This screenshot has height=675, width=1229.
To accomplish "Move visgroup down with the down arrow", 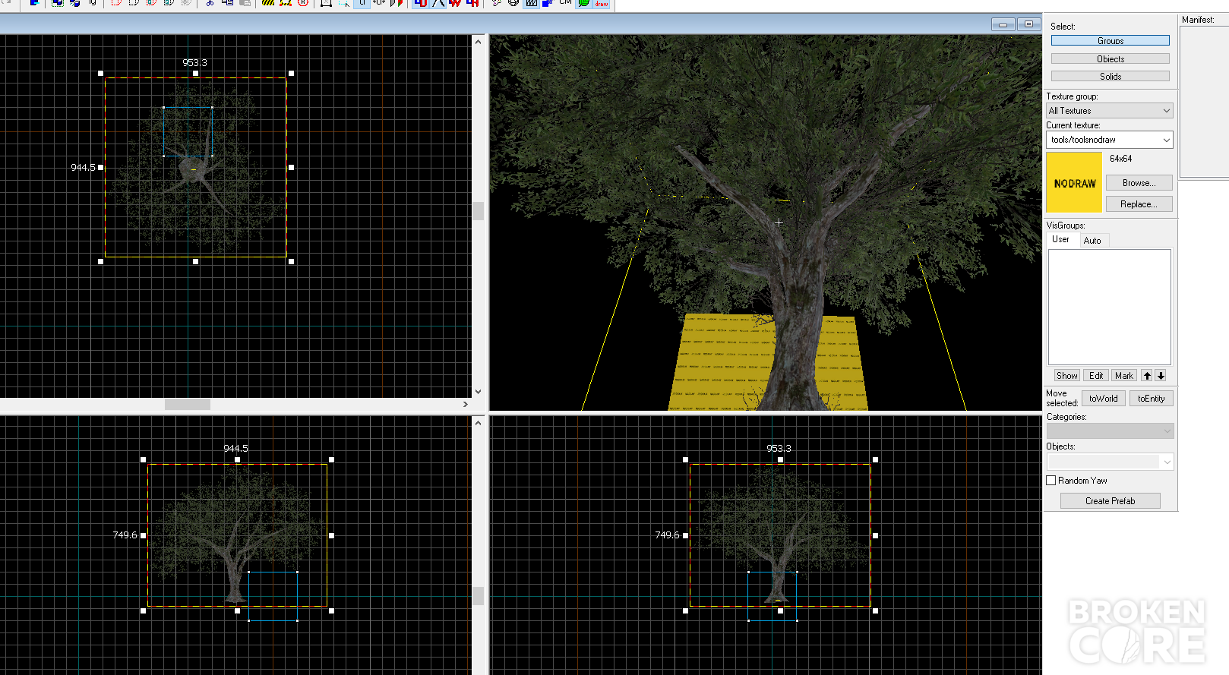I will point(1161,376).
